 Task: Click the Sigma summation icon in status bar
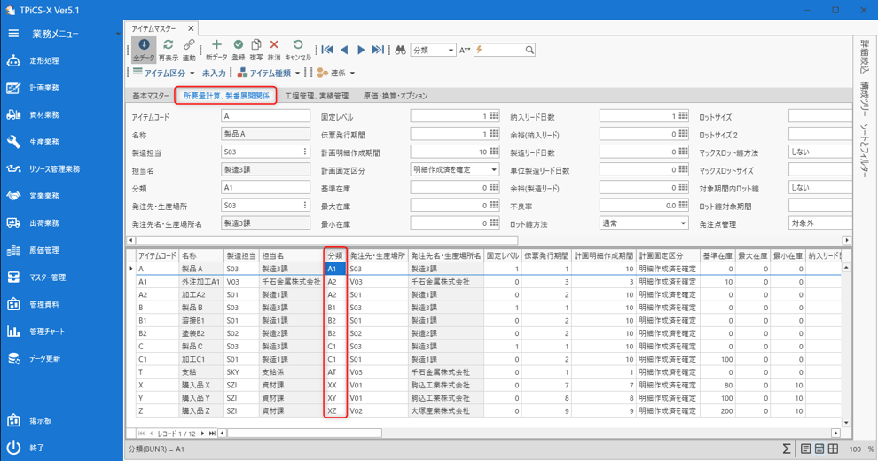(x=786, y=449)
